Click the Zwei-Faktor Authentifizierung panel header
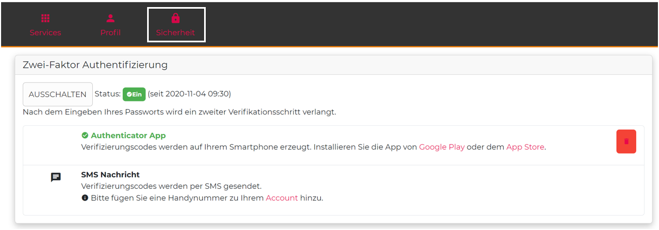659x230 pixels. (95, 65)
